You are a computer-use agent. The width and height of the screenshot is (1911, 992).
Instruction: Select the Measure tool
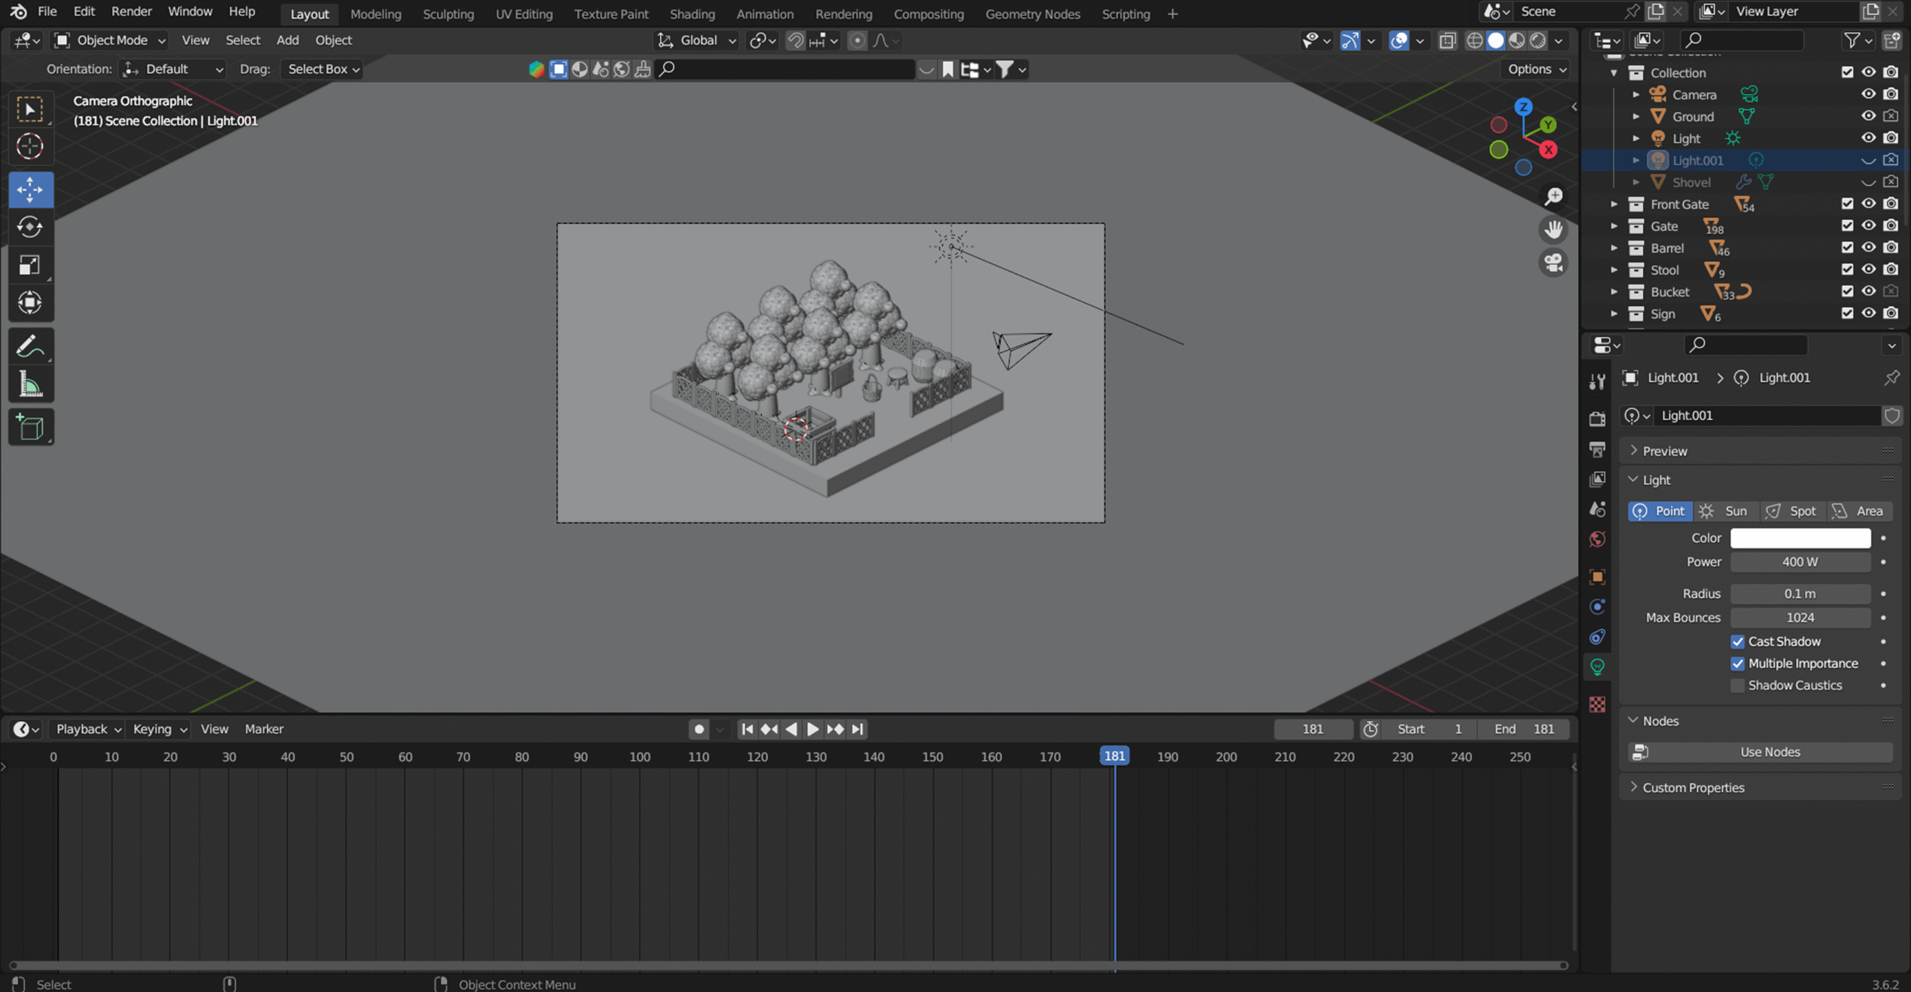pos(31,384)
